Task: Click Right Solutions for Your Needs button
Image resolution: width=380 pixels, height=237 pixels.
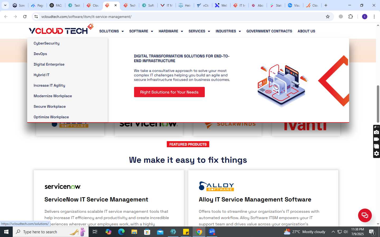Action: 169,92
